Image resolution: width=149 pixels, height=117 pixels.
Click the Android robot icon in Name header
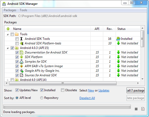pos(8,29)
